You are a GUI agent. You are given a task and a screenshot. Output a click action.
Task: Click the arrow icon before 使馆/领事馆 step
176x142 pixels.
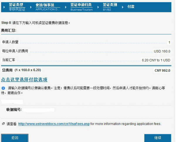pyautogui.click(x=32, y=7)
